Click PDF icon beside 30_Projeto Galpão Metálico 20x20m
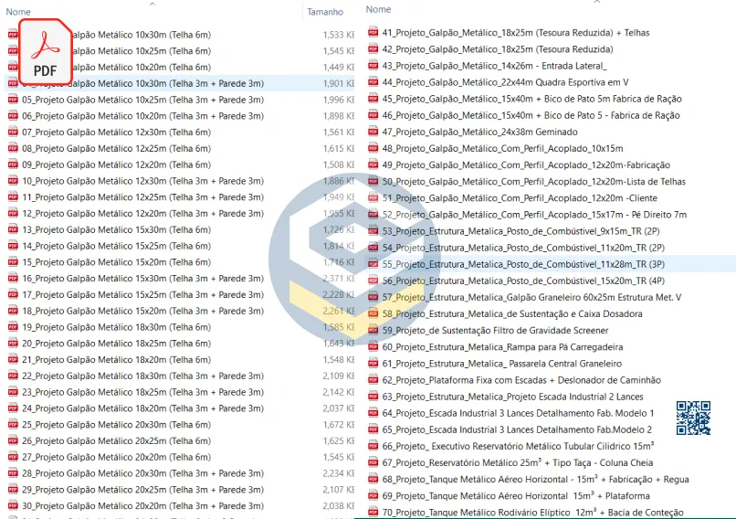The image size is (736, 519). 13,506
